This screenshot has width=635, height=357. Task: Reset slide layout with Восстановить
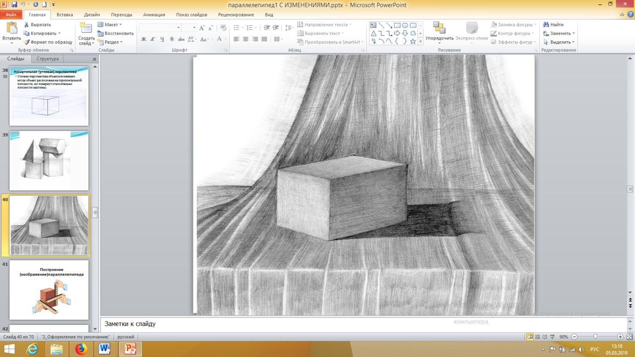pyautogui.click(x=116, y=33)
